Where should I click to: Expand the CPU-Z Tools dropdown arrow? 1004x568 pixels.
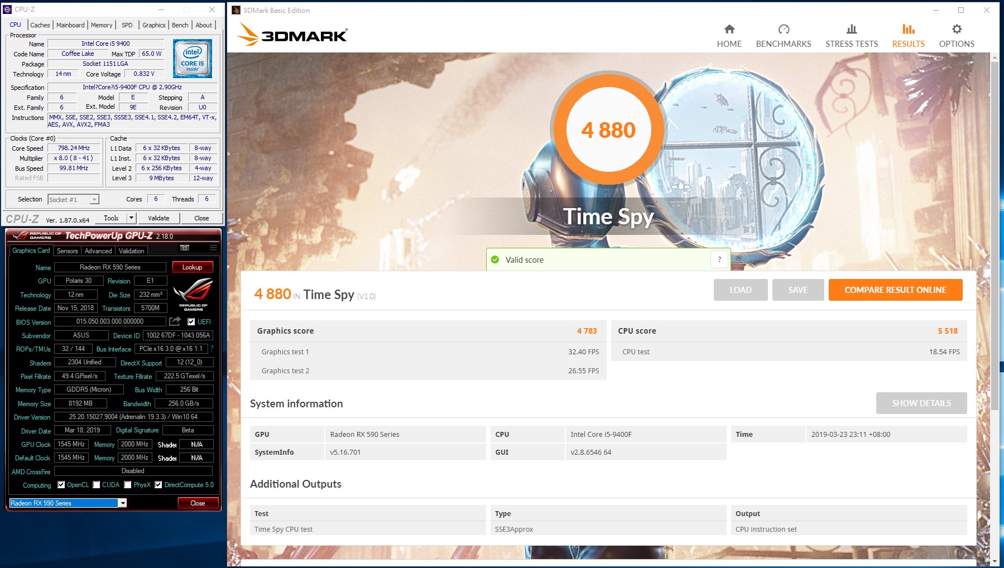click(x=132, y=218)
